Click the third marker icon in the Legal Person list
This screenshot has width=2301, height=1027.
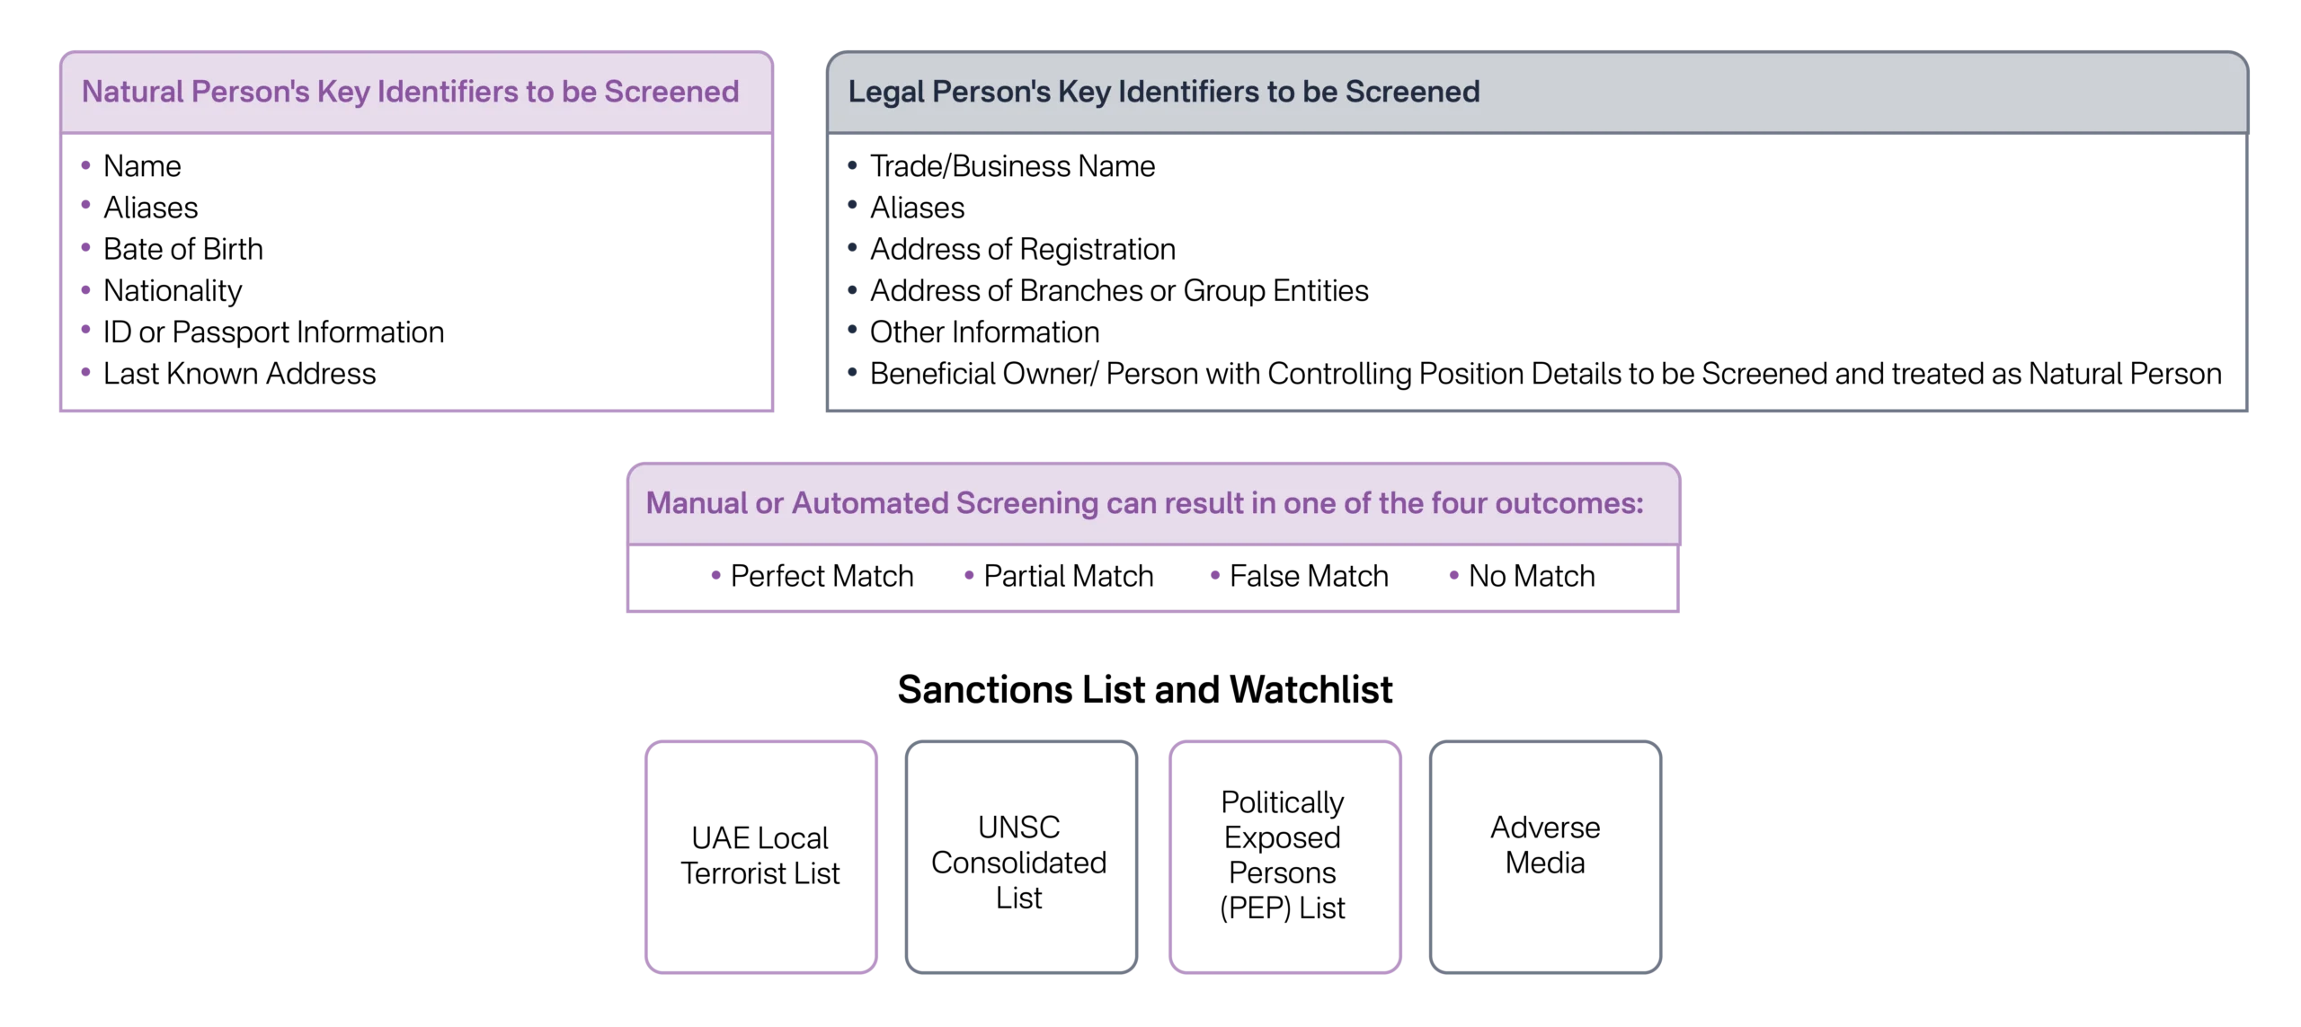click(x=852, y=245)
